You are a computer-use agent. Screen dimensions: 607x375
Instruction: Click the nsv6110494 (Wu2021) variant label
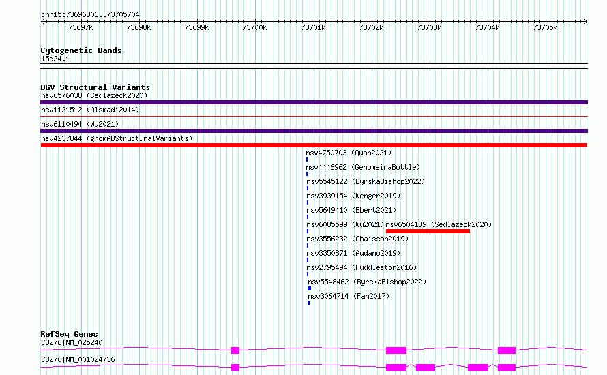[80, 124]
